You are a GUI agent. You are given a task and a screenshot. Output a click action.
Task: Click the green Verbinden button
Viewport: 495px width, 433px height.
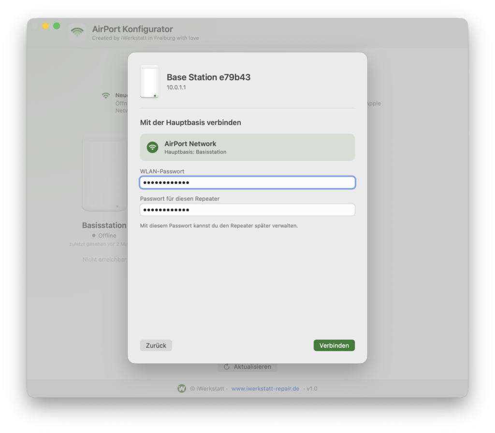coord(334,346)
